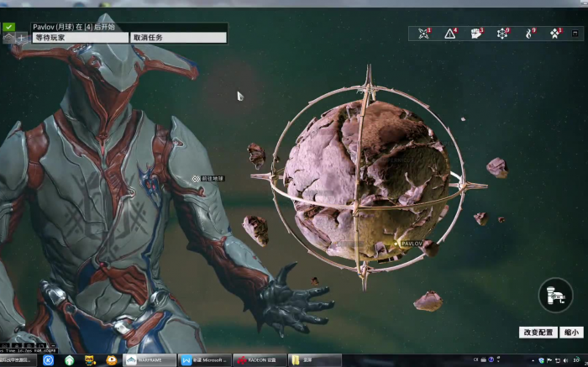Collapse the world state panel window icon
588x367 pixels.
tap(575, 34)
